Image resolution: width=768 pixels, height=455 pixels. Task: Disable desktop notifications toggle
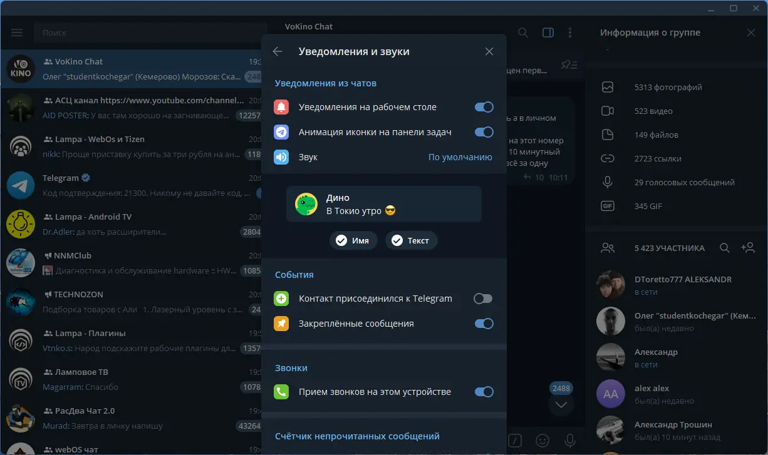pyautogui.click(x=484, y=107)
